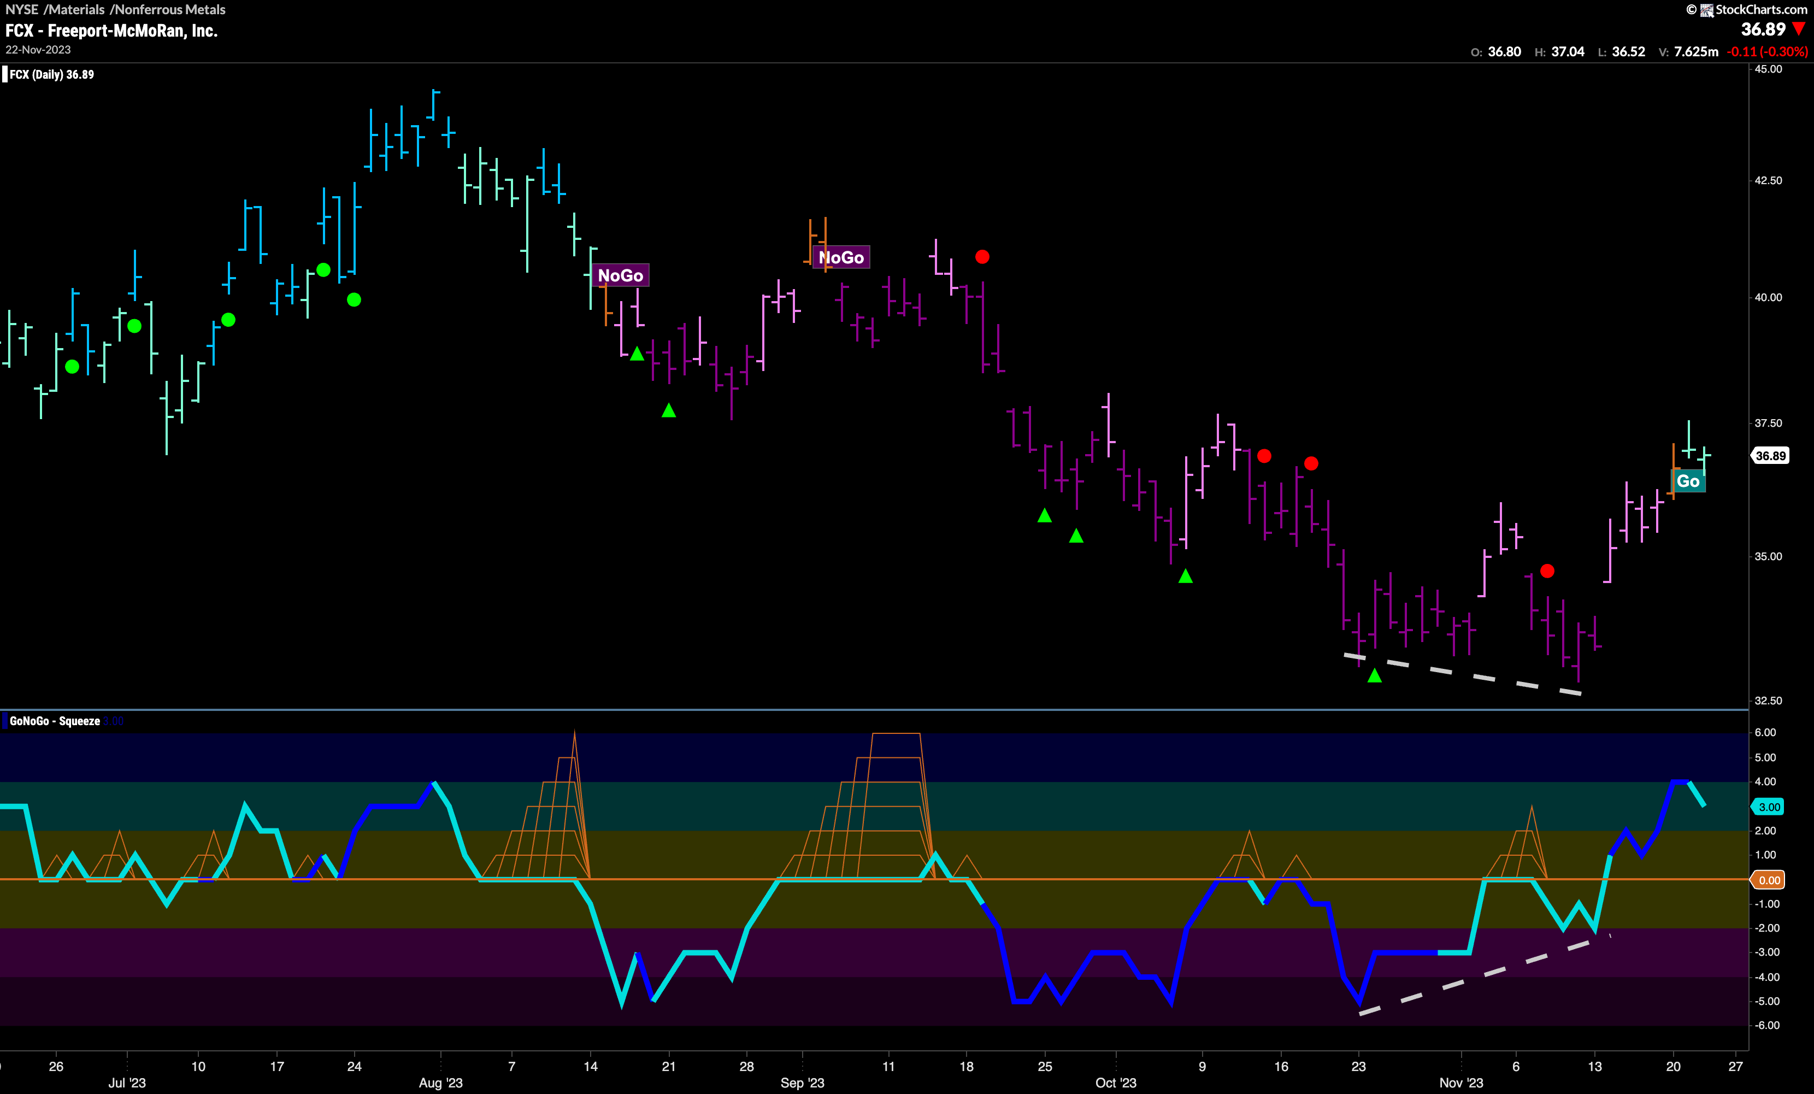Click the green circle near July 24

(354, 299)
